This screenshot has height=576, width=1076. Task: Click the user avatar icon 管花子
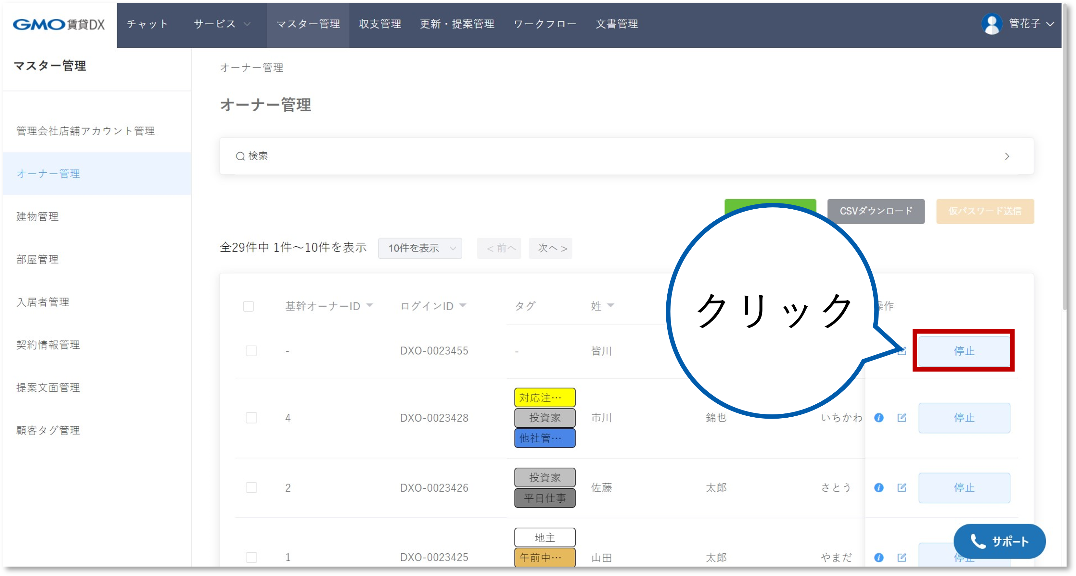tap(992, 24)
